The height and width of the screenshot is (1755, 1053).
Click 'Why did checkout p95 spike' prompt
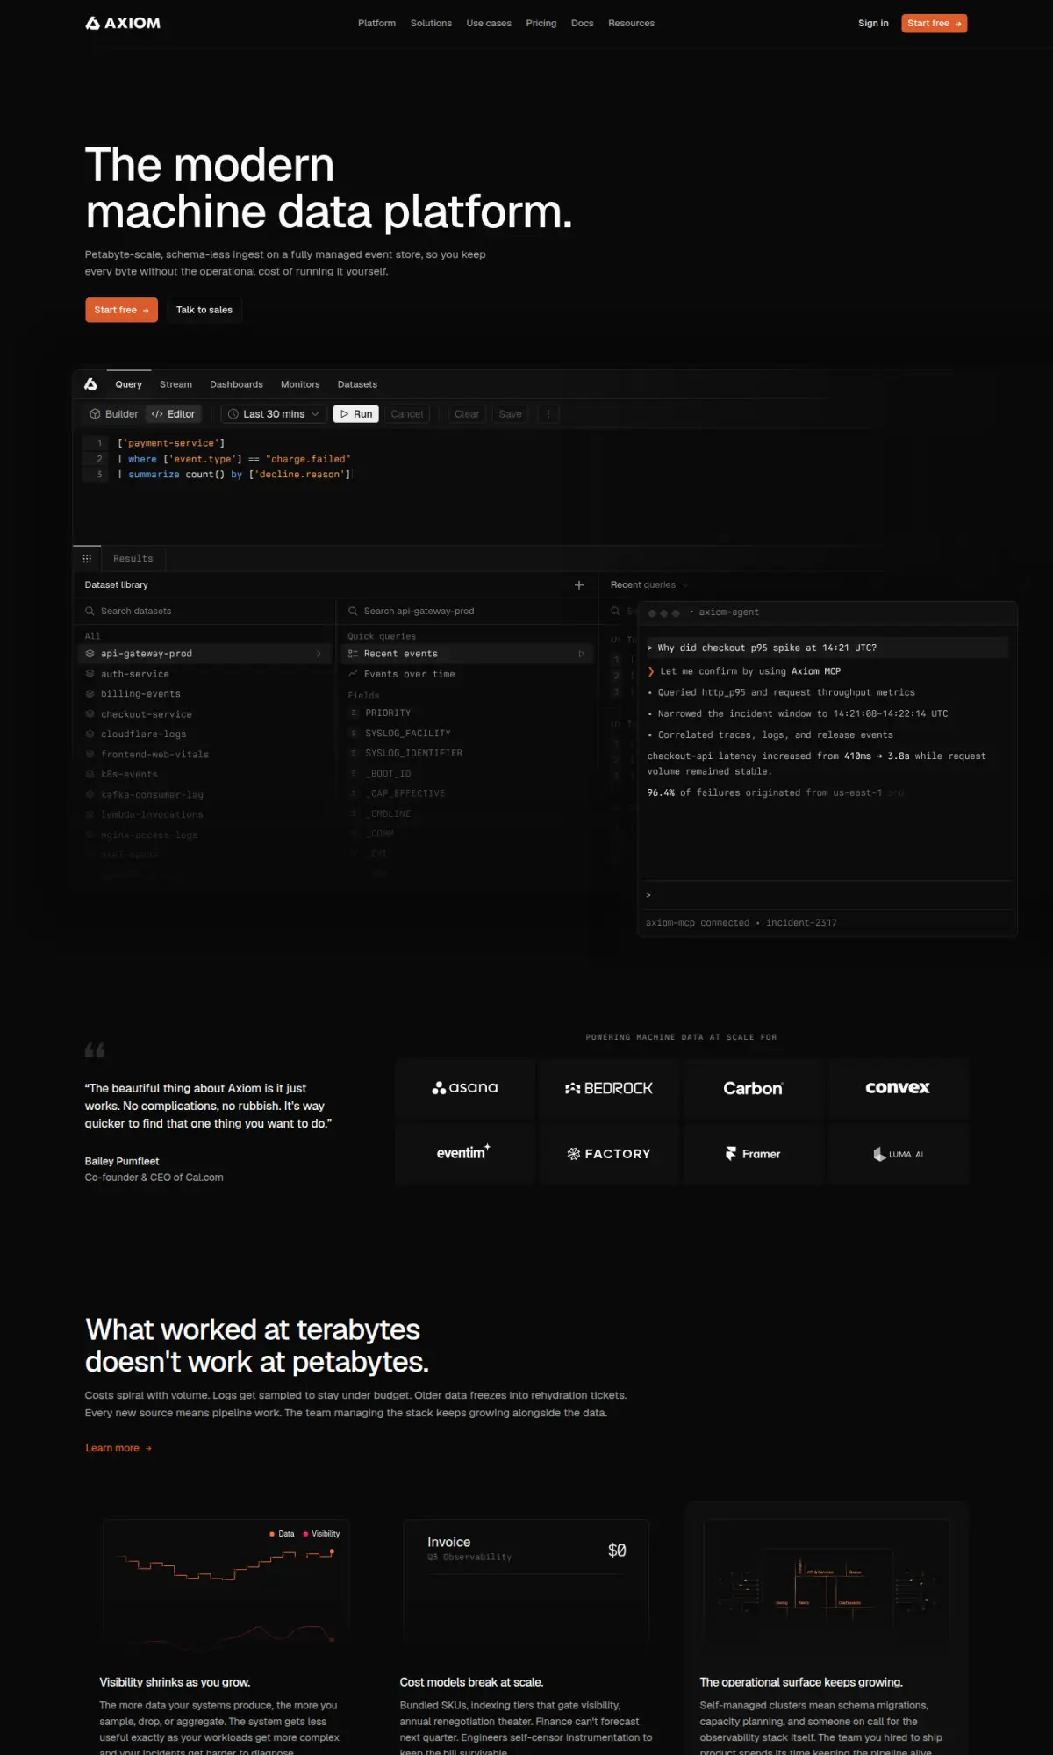point(827,648)
